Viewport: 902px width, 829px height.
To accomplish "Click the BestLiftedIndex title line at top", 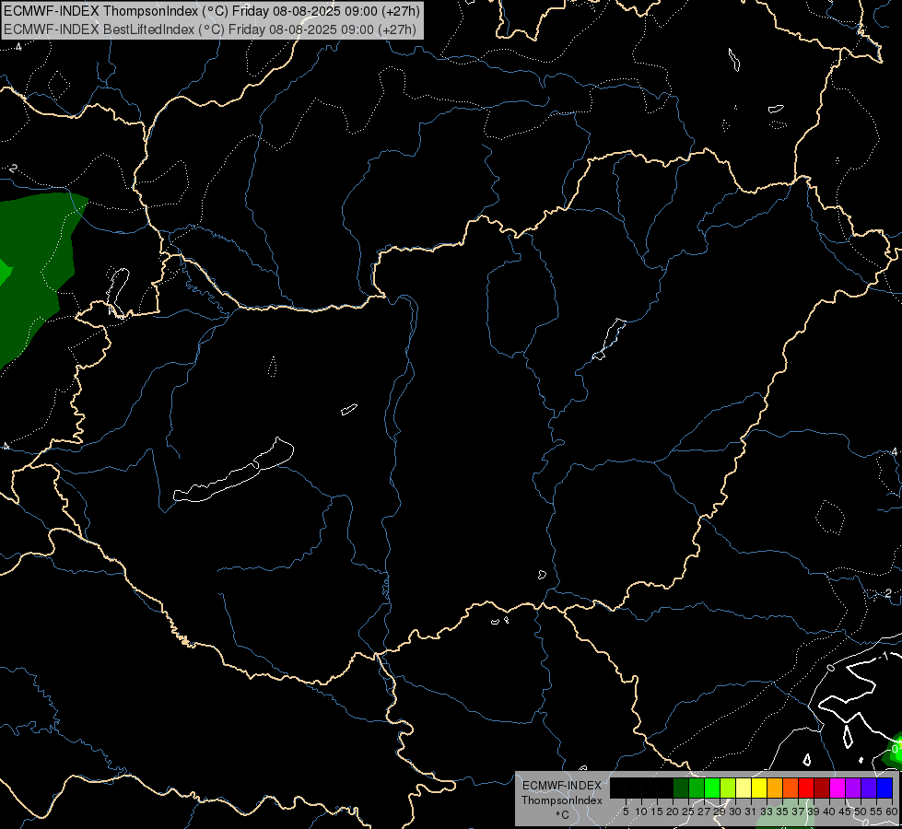I will pyautogui.click(x=210, y=29).
